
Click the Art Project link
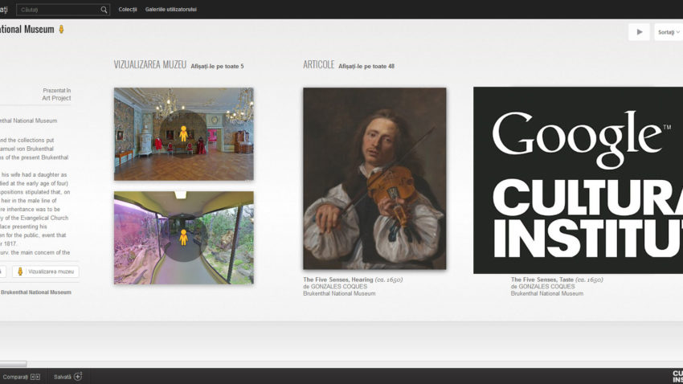pyautogui.click(x=56, y=98)
